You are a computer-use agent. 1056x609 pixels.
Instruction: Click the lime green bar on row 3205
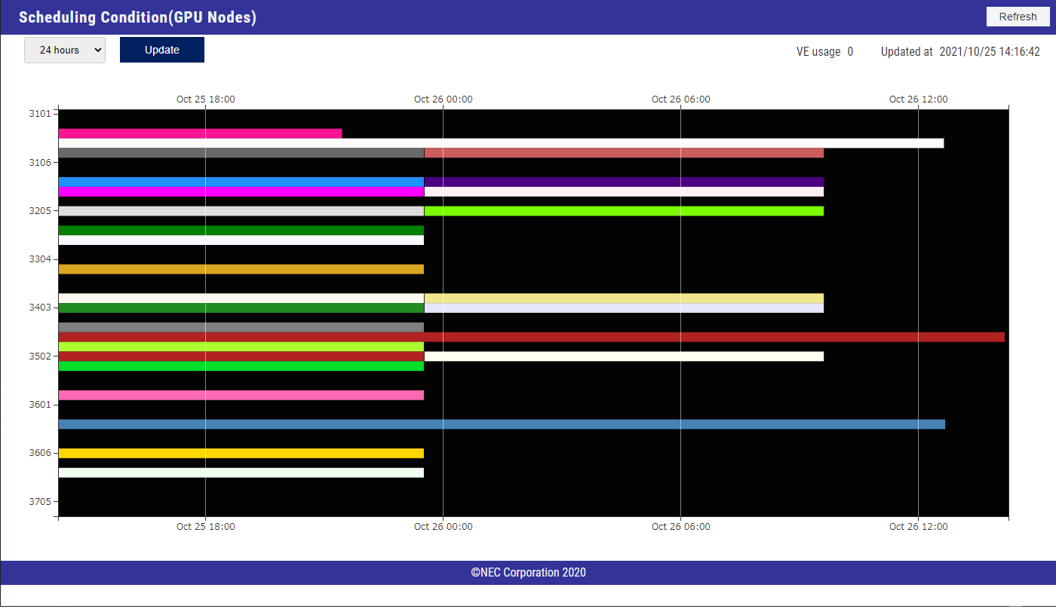coord(624,211)
